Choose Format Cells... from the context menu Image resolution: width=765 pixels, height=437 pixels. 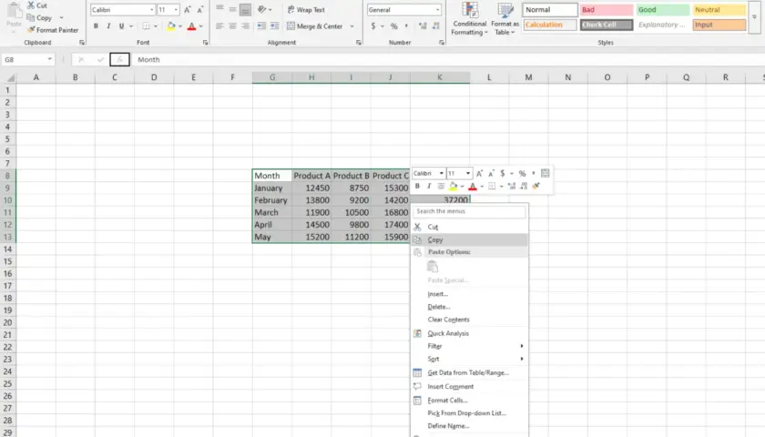pyautogui.click(x=470, y=400)
